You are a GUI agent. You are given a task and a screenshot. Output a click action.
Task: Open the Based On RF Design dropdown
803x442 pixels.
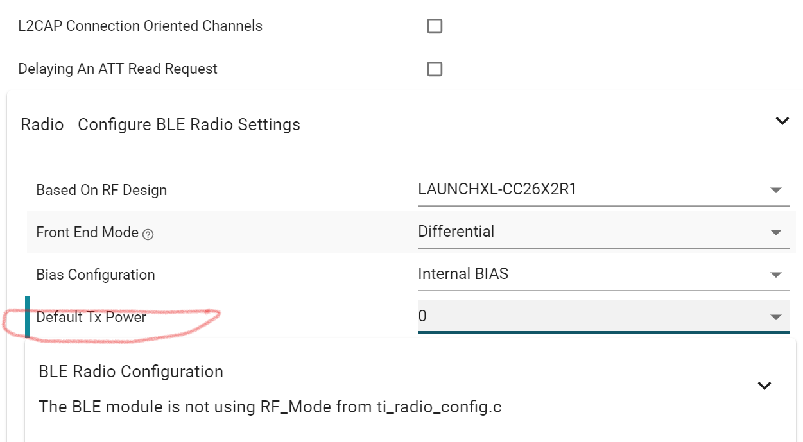tap(775, 190)
